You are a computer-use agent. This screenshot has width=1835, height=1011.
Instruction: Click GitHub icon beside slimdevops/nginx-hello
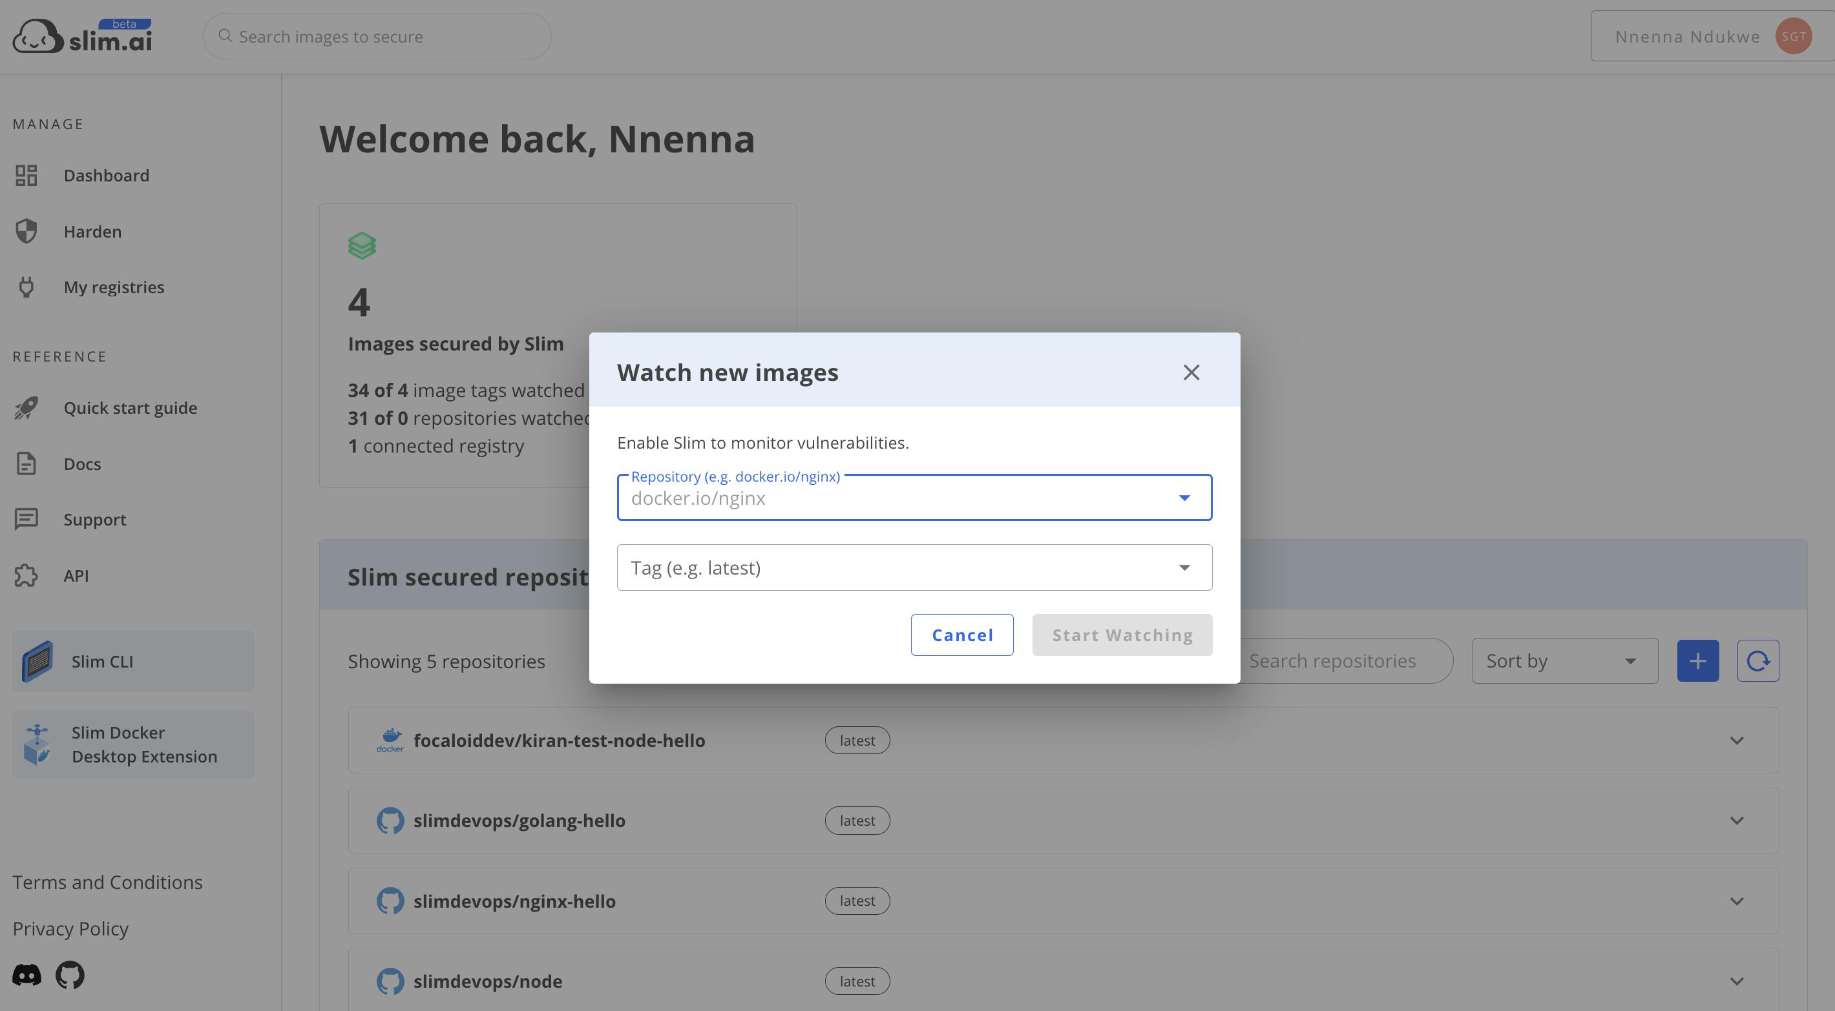390,901
